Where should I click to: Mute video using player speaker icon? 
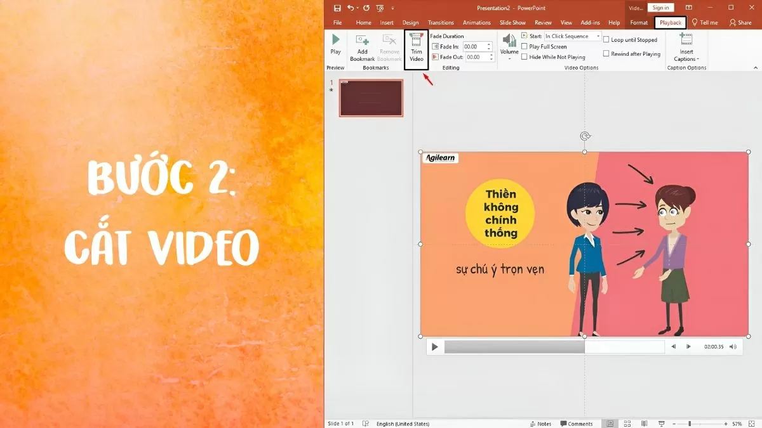point(733,347)
